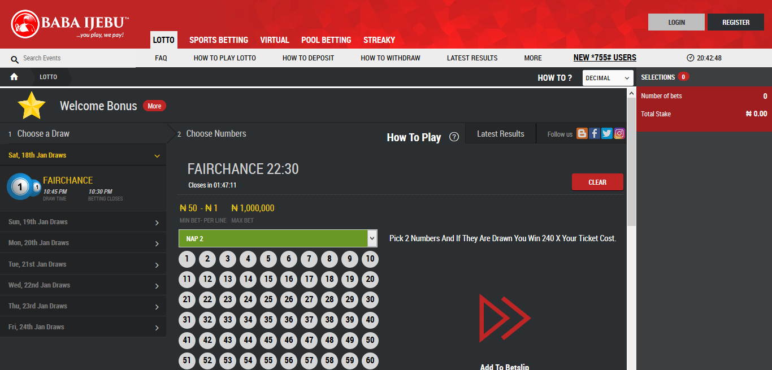The height and width of the screenshot is (370, 772).
Task: Toggle number 50 ball
Action: [x=370, y=340]
